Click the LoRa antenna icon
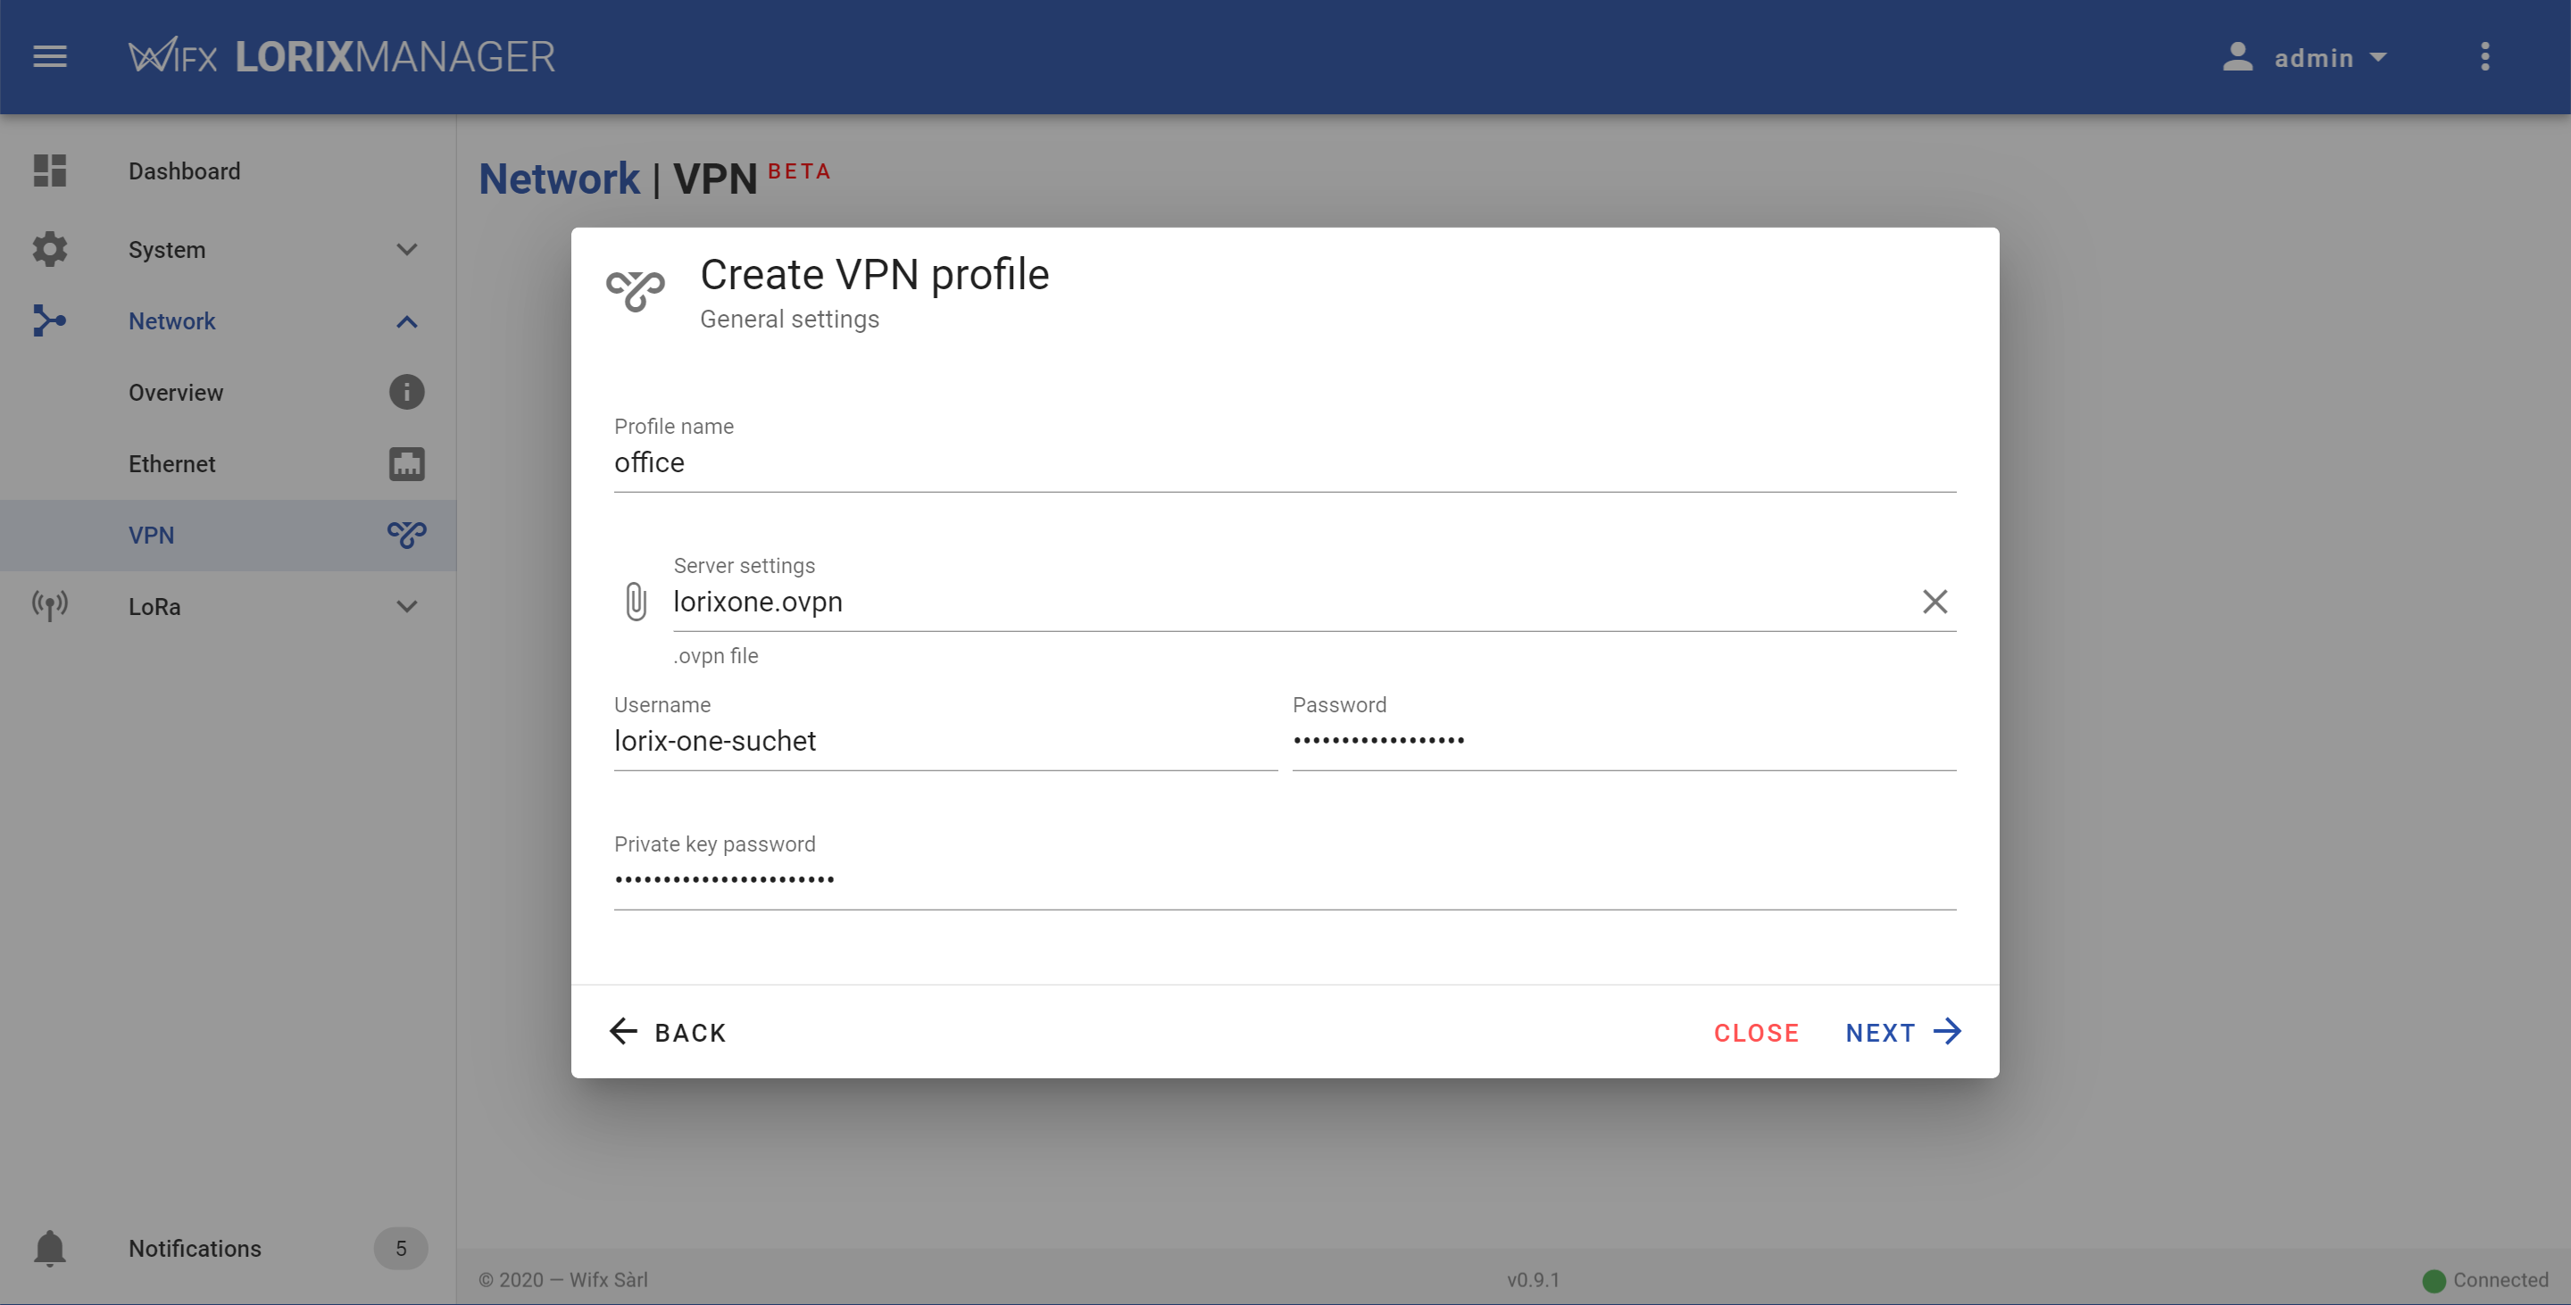 coord(50,605)
